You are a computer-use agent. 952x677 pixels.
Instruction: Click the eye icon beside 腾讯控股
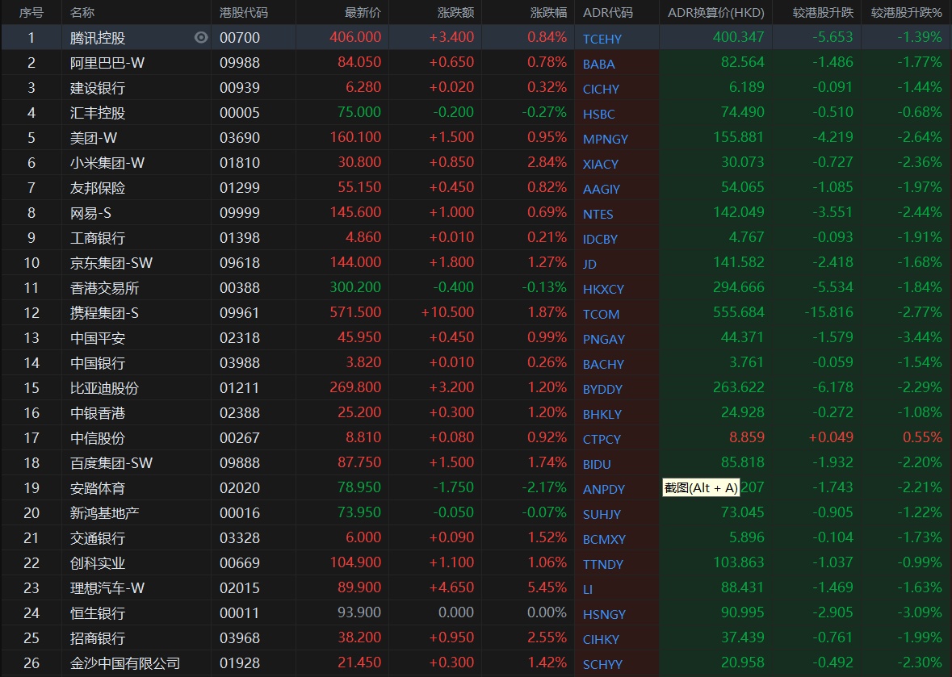[201, 37]
